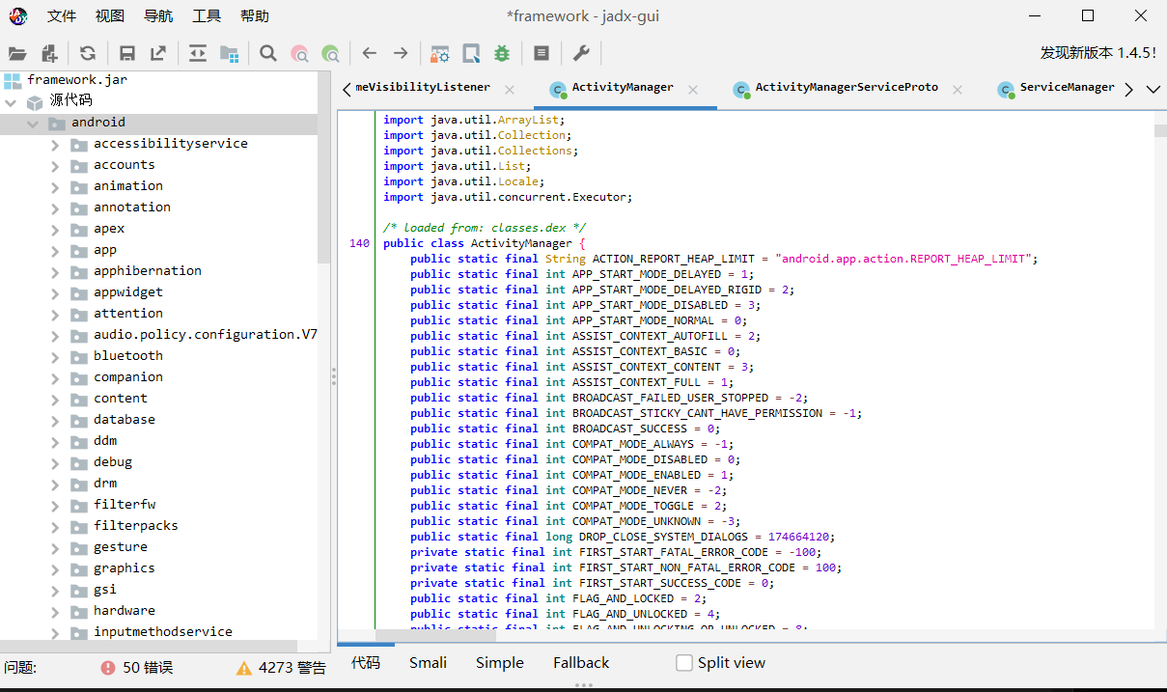This screenshot has width=1167, height=692.
Task: Save all decompiled sources via the export icon
Action: click(x=157, y=53)
